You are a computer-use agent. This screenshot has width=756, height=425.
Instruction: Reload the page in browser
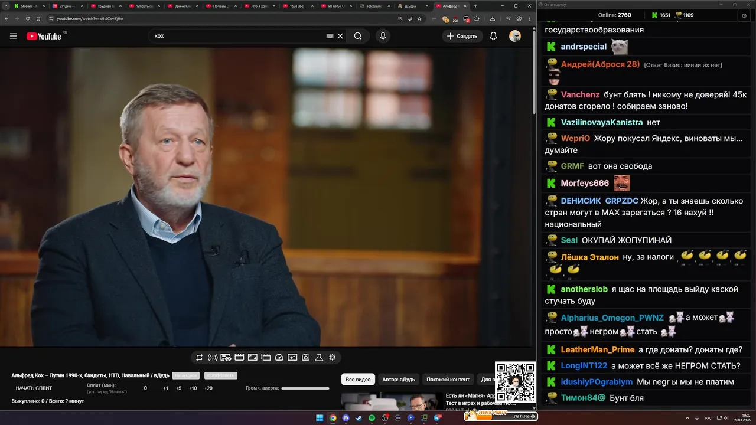coord(27,18)
